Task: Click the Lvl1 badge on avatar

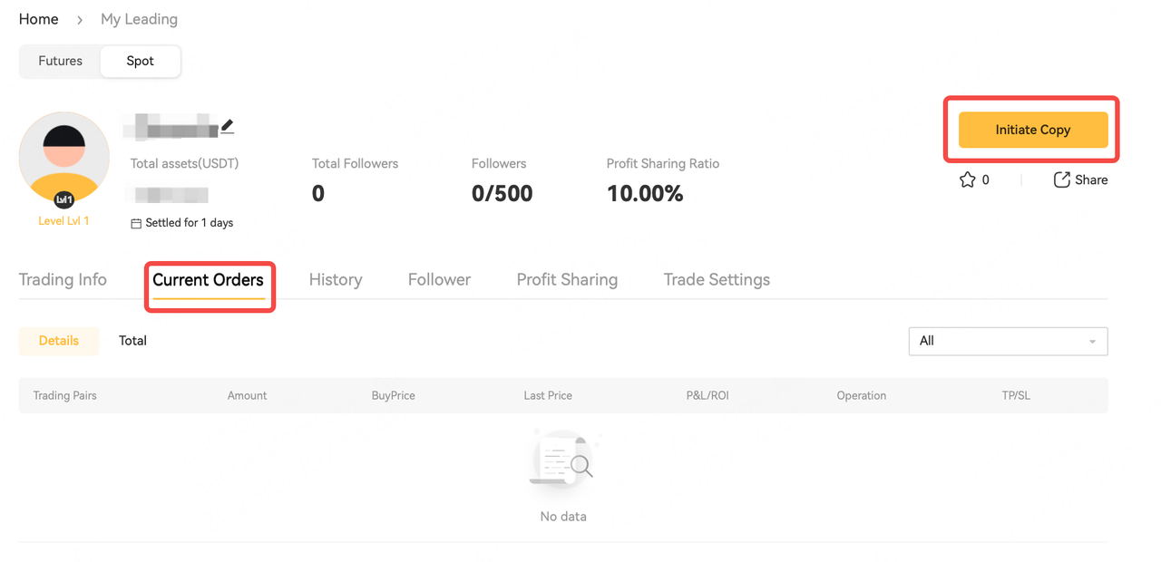Action: [x=64, y=199]
